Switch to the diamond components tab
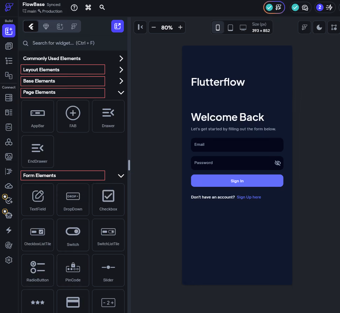The width and height of the screenshot is (340, 313). [x=46, y=26]
